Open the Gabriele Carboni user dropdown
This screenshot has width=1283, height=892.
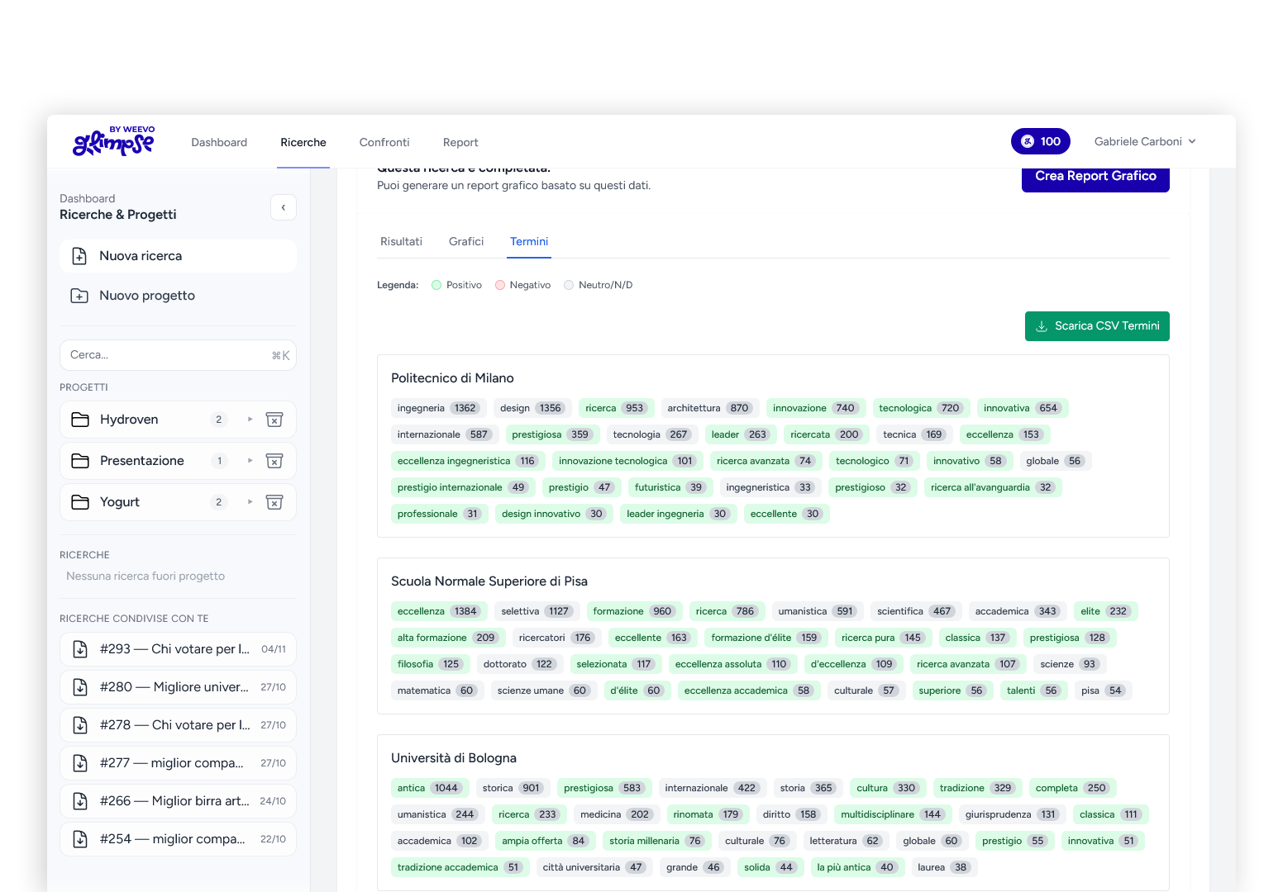1145,141
